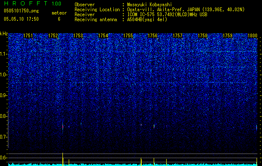Screen dimensions: 262x166
Task: Click the antenna A504HB(yagi 4el) text
Action: (147, 20)
